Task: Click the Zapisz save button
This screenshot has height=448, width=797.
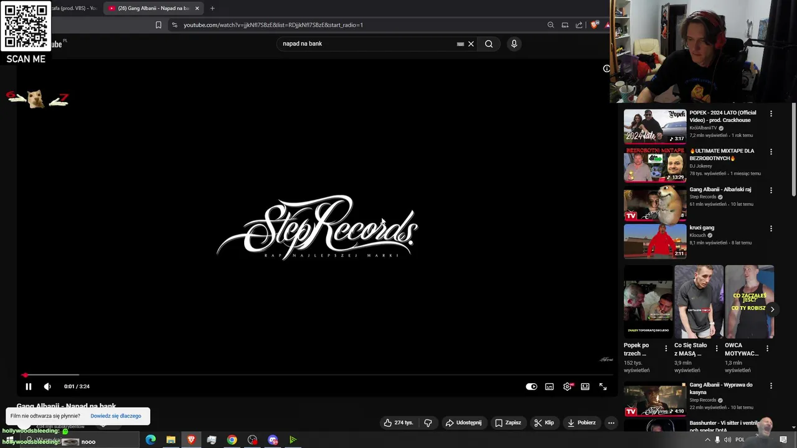Action: [508, 422]
